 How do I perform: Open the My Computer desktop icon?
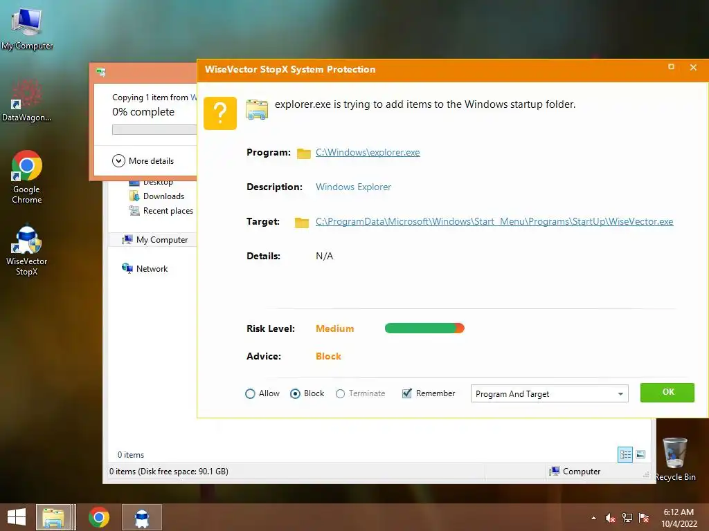click(x=27, y=28)
